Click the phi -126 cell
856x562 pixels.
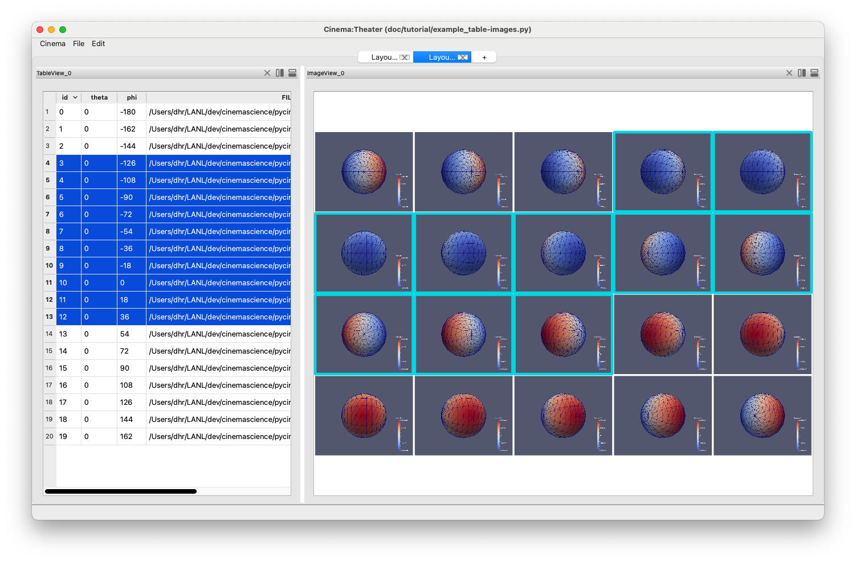click(x=132, y=163)
